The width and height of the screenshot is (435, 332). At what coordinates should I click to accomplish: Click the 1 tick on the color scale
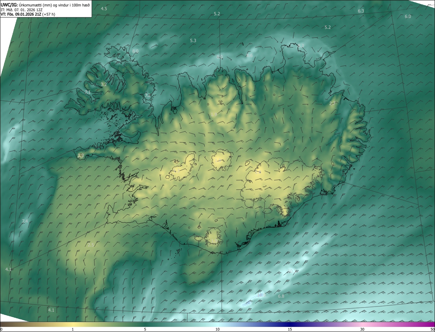click(73, 329)
